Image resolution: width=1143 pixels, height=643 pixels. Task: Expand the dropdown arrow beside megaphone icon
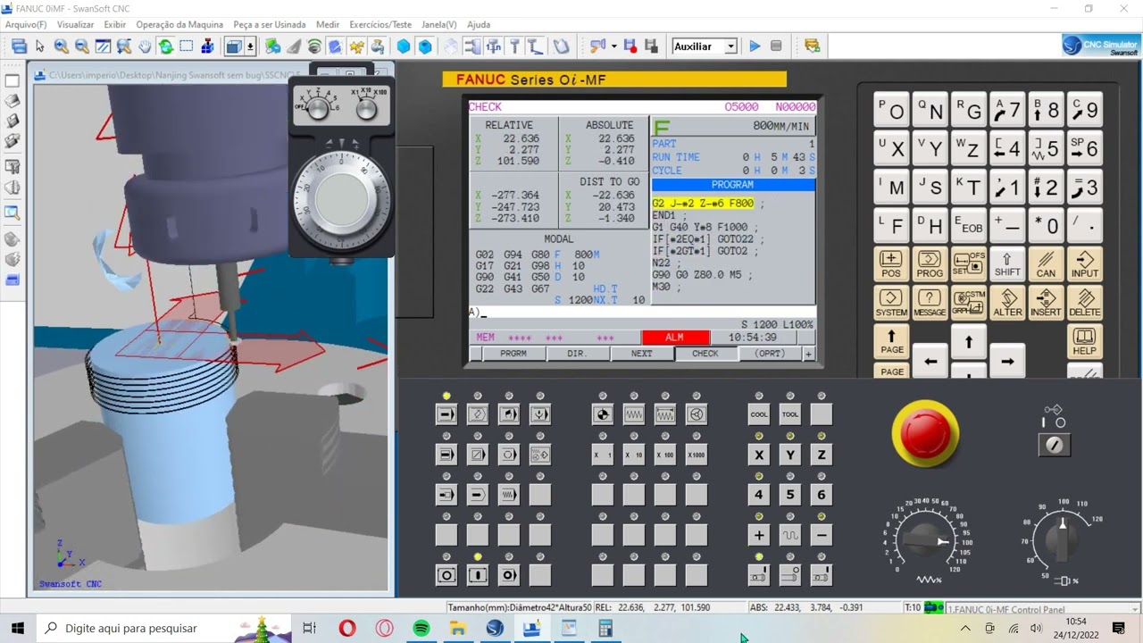(613, 46)
